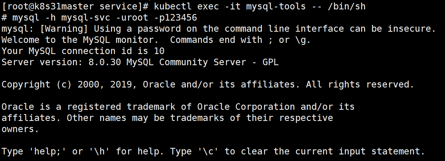Click the 'help;' text in the hint line

(48, 152)
